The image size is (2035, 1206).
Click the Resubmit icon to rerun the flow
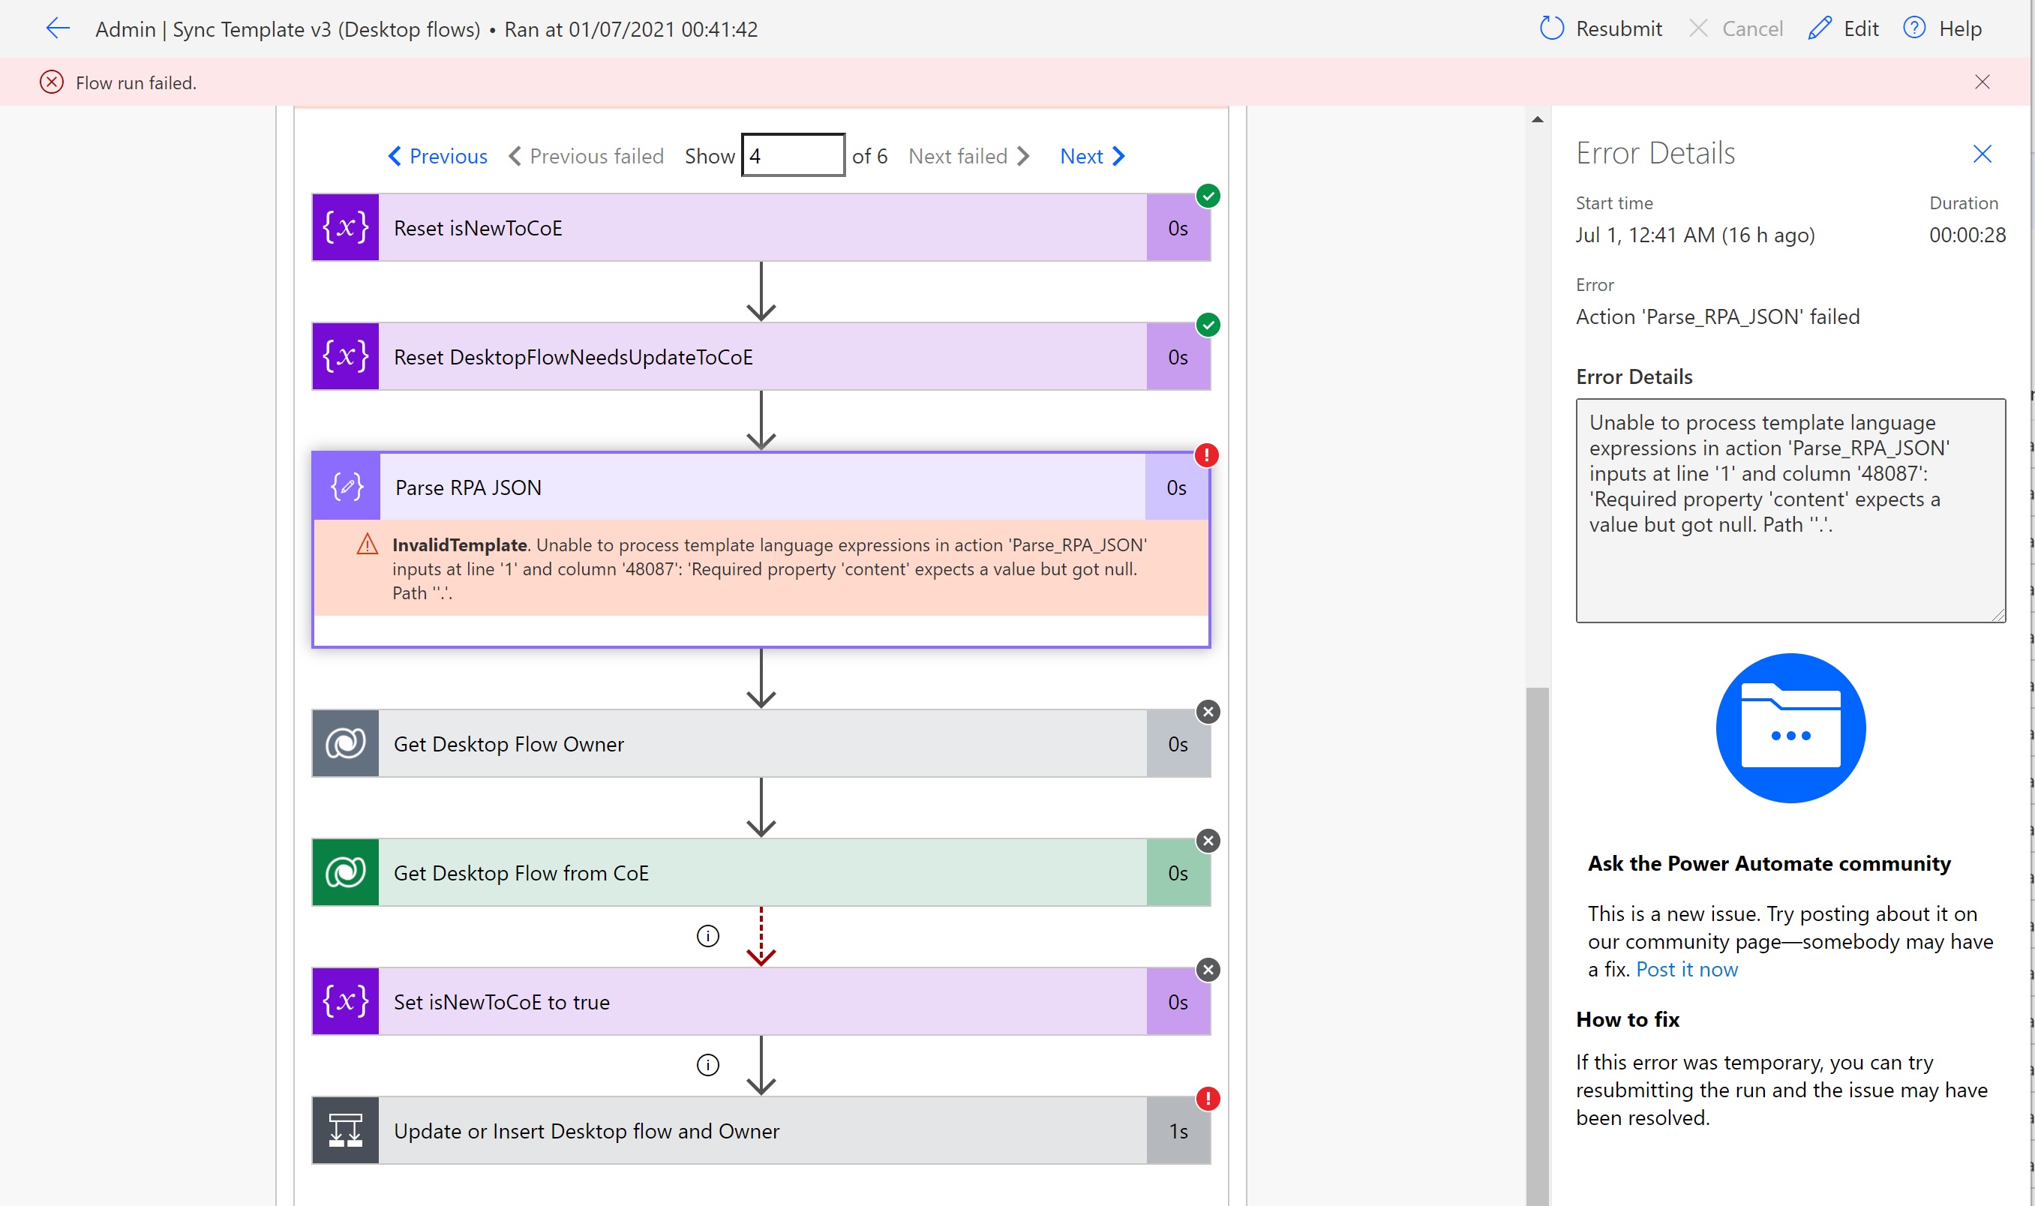pyautogui.click(x=1551, y=28)
